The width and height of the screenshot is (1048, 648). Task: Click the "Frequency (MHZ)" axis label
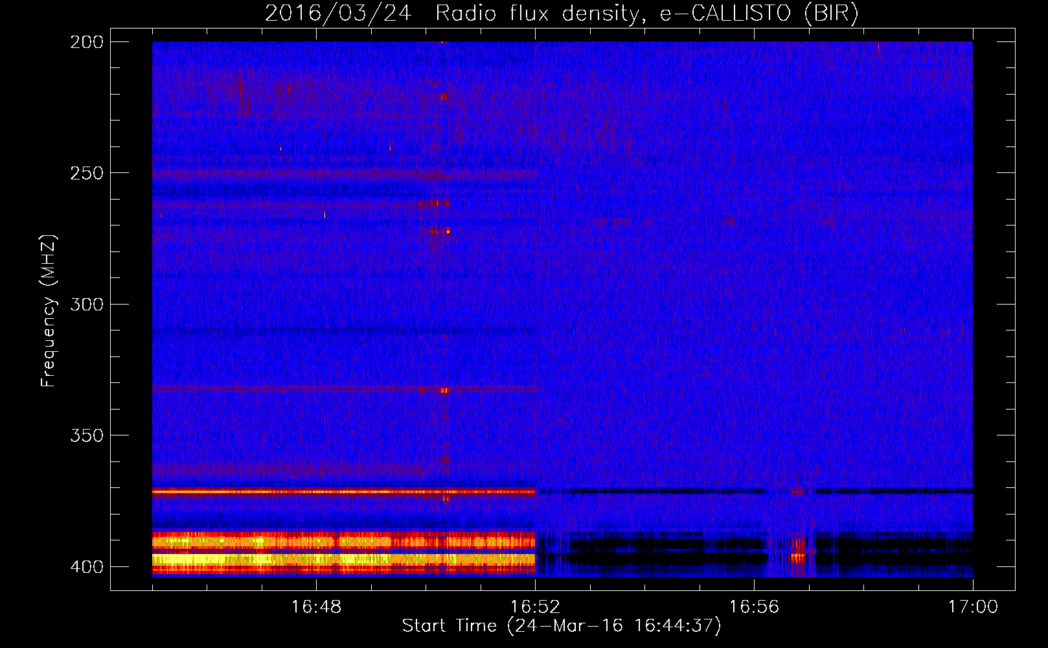(49, 310)
